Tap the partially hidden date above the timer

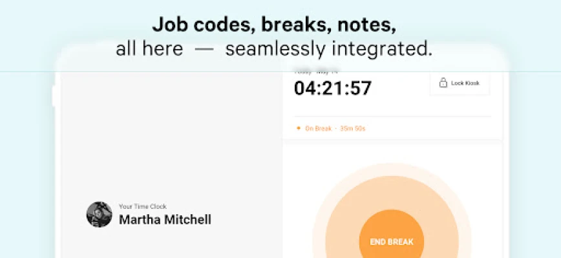click(x=316, y=72)
